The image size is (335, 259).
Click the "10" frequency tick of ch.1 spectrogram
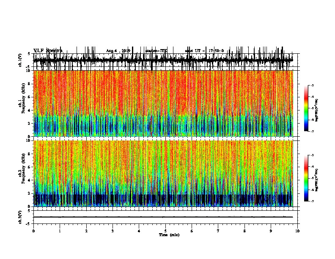pyautogui.click(x=28, y=71)
